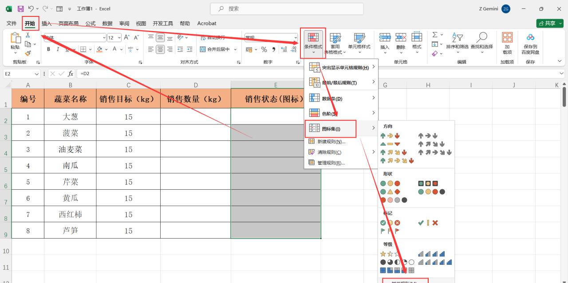568x283 pixels.
Task: Click the Paste clipboard icon
Action: coord(15,38)
